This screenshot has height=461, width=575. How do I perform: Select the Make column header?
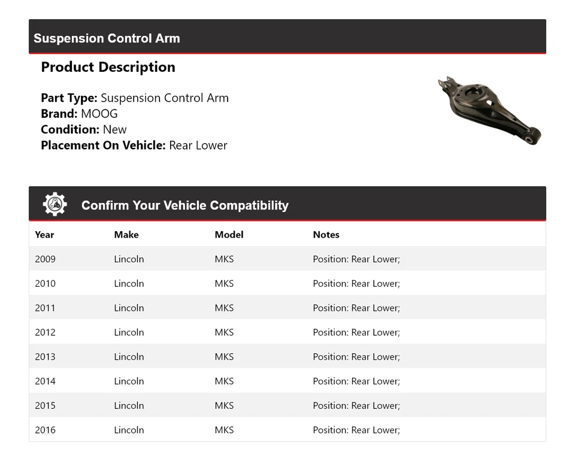click(x=126, y=235)
